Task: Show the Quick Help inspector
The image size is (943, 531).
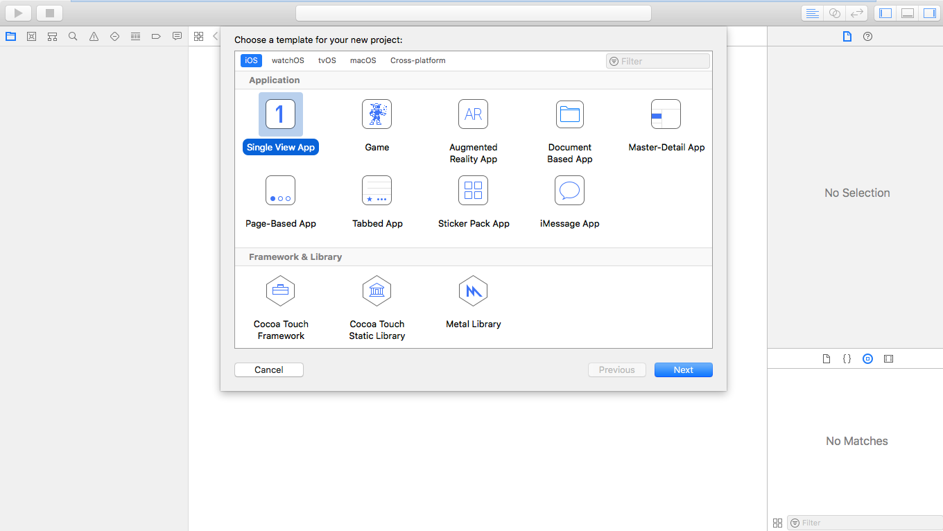Action: (867, 37)
